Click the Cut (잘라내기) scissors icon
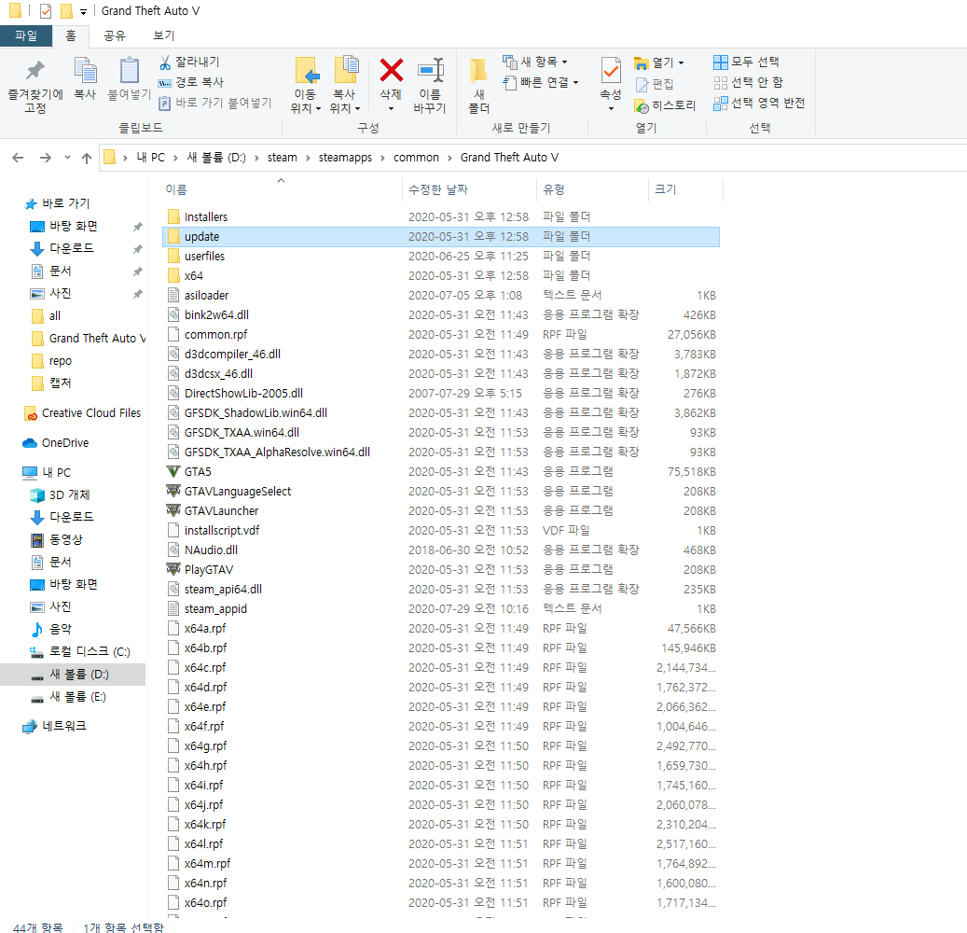Image resolution: width=967 pixels, height=933 pixels. pos(165,62)
